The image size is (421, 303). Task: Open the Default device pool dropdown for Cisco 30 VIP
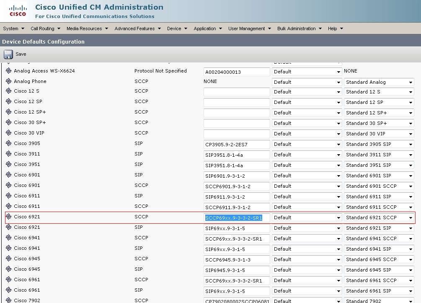(307, 134)
